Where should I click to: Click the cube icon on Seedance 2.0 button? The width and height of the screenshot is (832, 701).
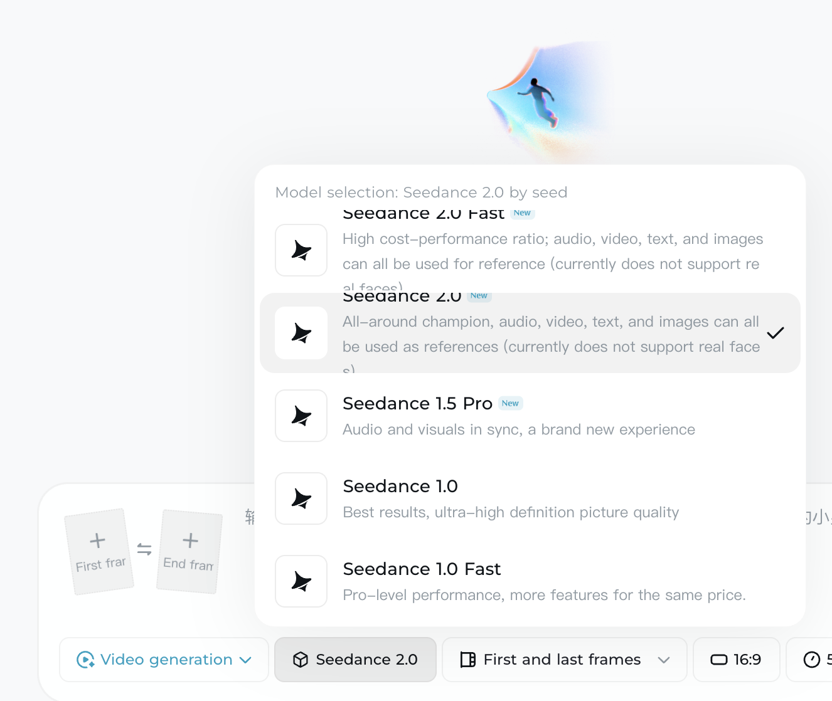301,660
